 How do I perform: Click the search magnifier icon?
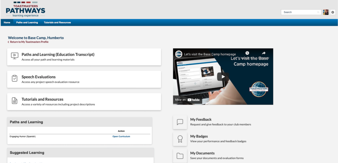[318, 12]
